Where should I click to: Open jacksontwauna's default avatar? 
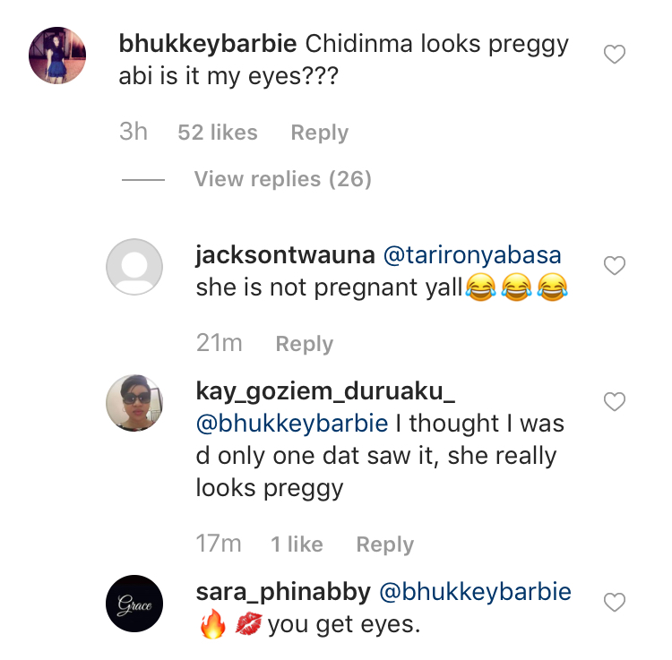[x=134, y=267]
